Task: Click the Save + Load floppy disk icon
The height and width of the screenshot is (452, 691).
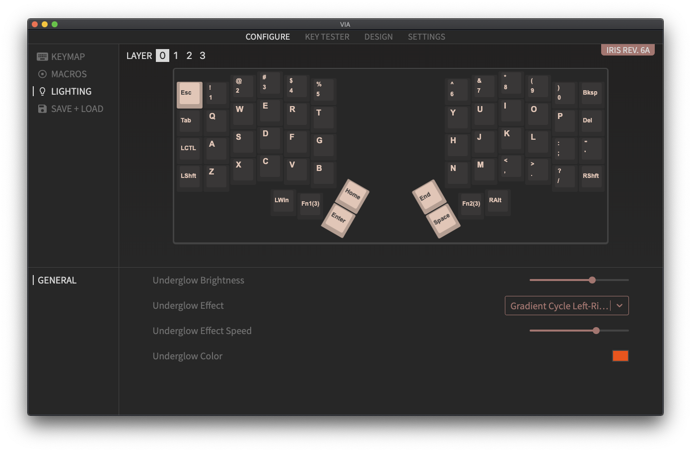Action: pos(42,109)
